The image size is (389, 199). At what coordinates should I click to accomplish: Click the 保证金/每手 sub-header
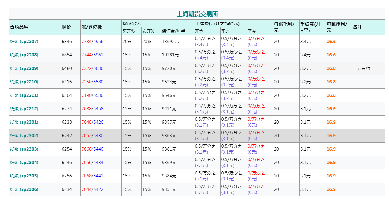[x=174, y=31]
